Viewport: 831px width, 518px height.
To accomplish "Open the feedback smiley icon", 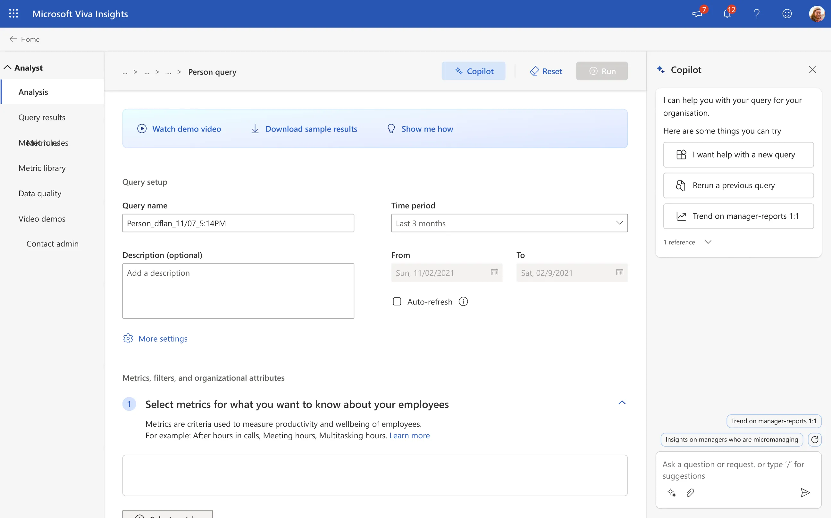I will coord(787,14).
